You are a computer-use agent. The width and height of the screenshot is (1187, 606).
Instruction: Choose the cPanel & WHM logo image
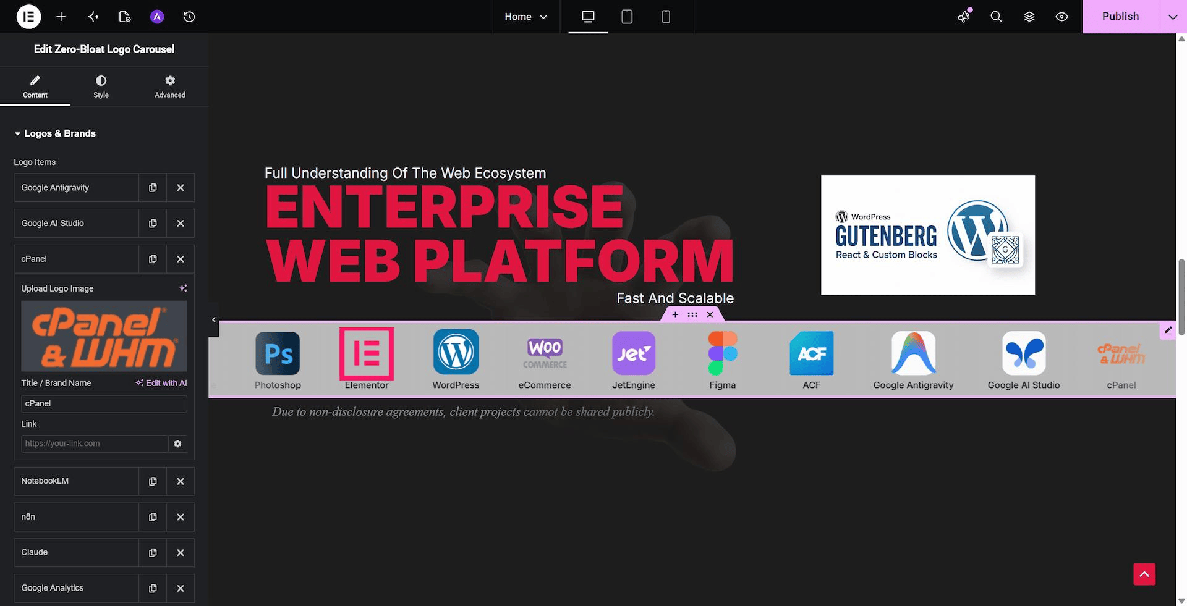coord(104,336)
